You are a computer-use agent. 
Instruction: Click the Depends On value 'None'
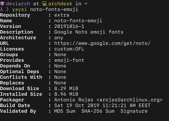point(60,66)
